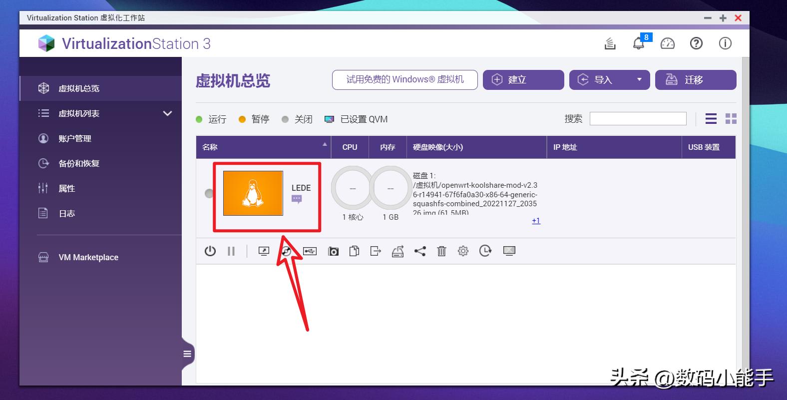Click the LEDE status indicator dot
787x400 pixels.
[x=209, y=193]
